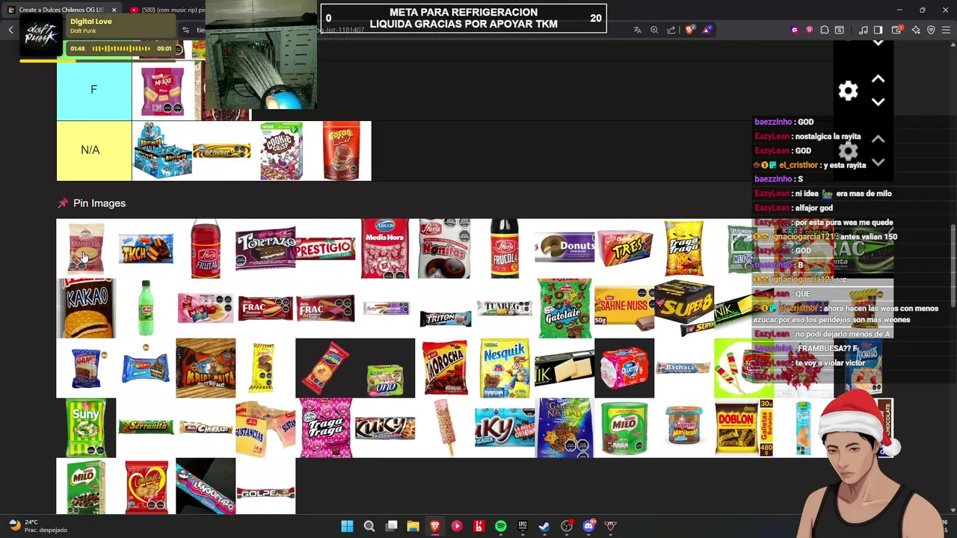Open the taskbar Search icon
The image size is (957, 538).
coord(369,526)
